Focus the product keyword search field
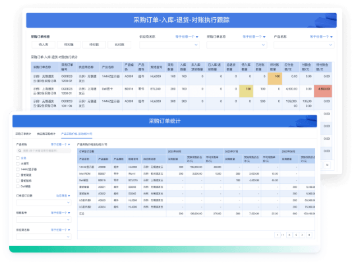Image resolution: width=356 pixels, height=263 pixels. (x=44, y=151)
